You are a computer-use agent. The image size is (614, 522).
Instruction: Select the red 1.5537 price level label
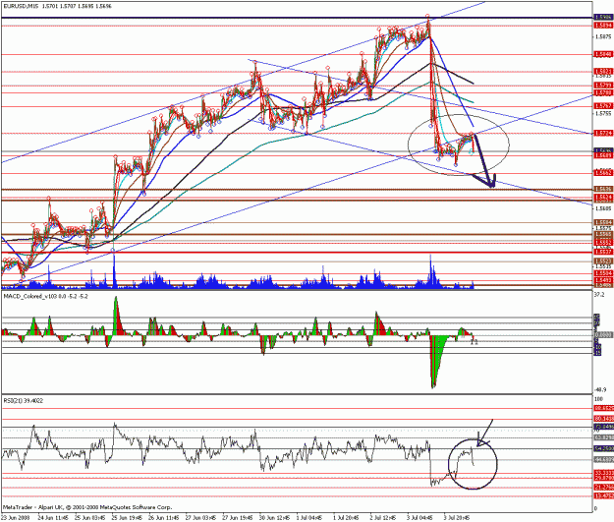click(603, 252)
